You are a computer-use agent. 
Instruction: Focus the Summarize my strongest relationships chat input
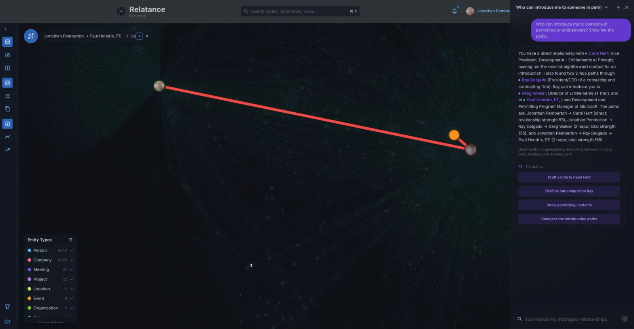tap(567, 319)
